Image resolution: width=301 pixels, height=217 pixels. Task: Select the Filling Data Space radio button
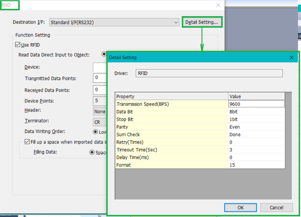92,152
